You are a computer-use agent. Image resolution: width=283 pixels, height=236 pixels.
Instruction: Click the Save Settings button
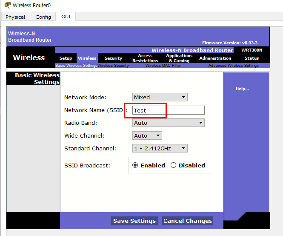tap(134, 221)
